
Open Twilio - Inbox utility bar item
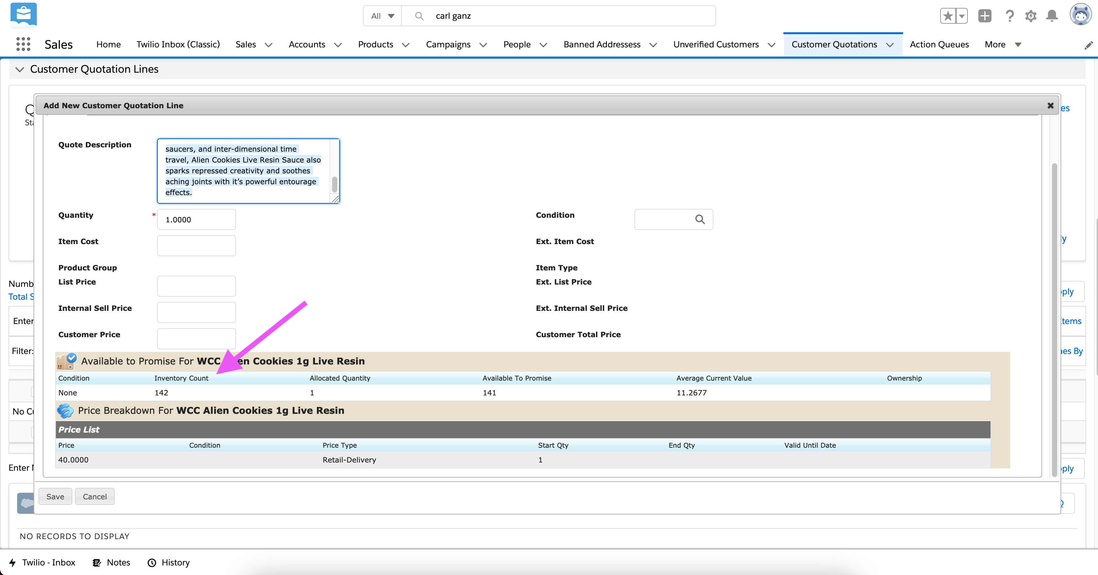coord(42,562)
